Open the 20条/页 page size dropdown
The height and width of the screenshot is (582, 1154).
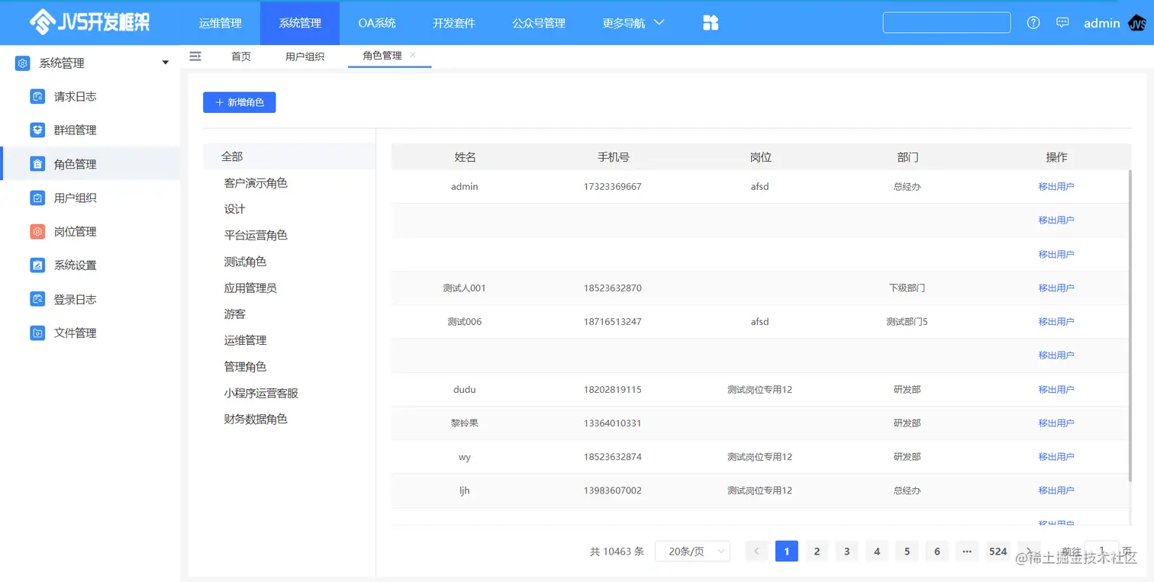692,551
